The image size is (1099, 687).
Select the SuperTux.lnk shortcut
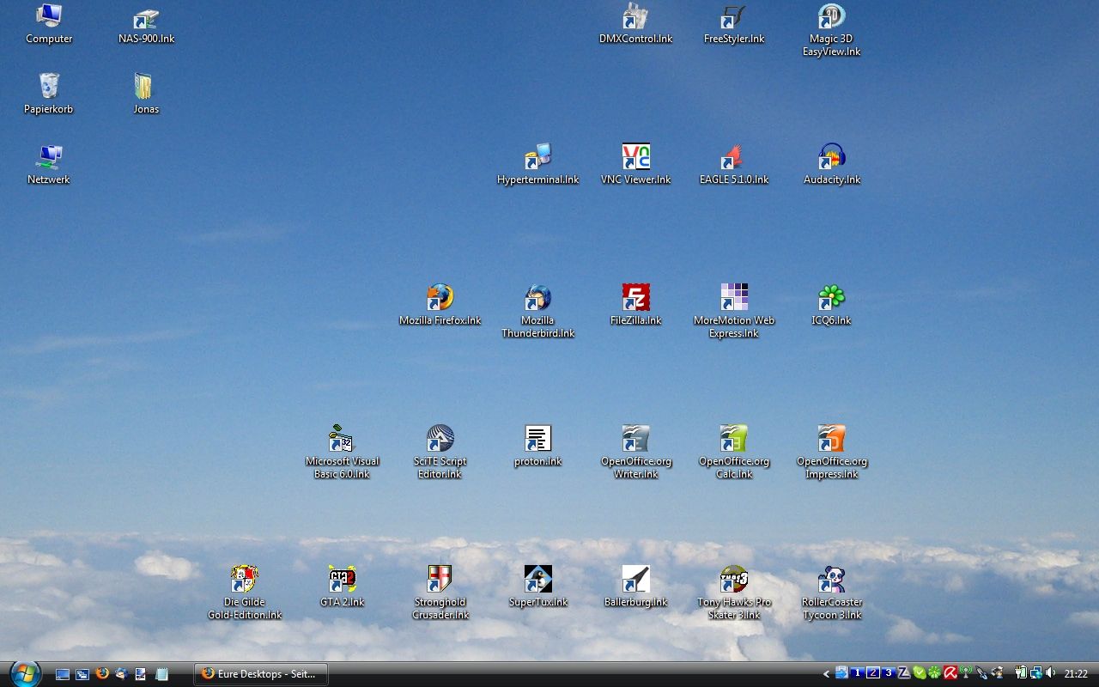(537, 587)
